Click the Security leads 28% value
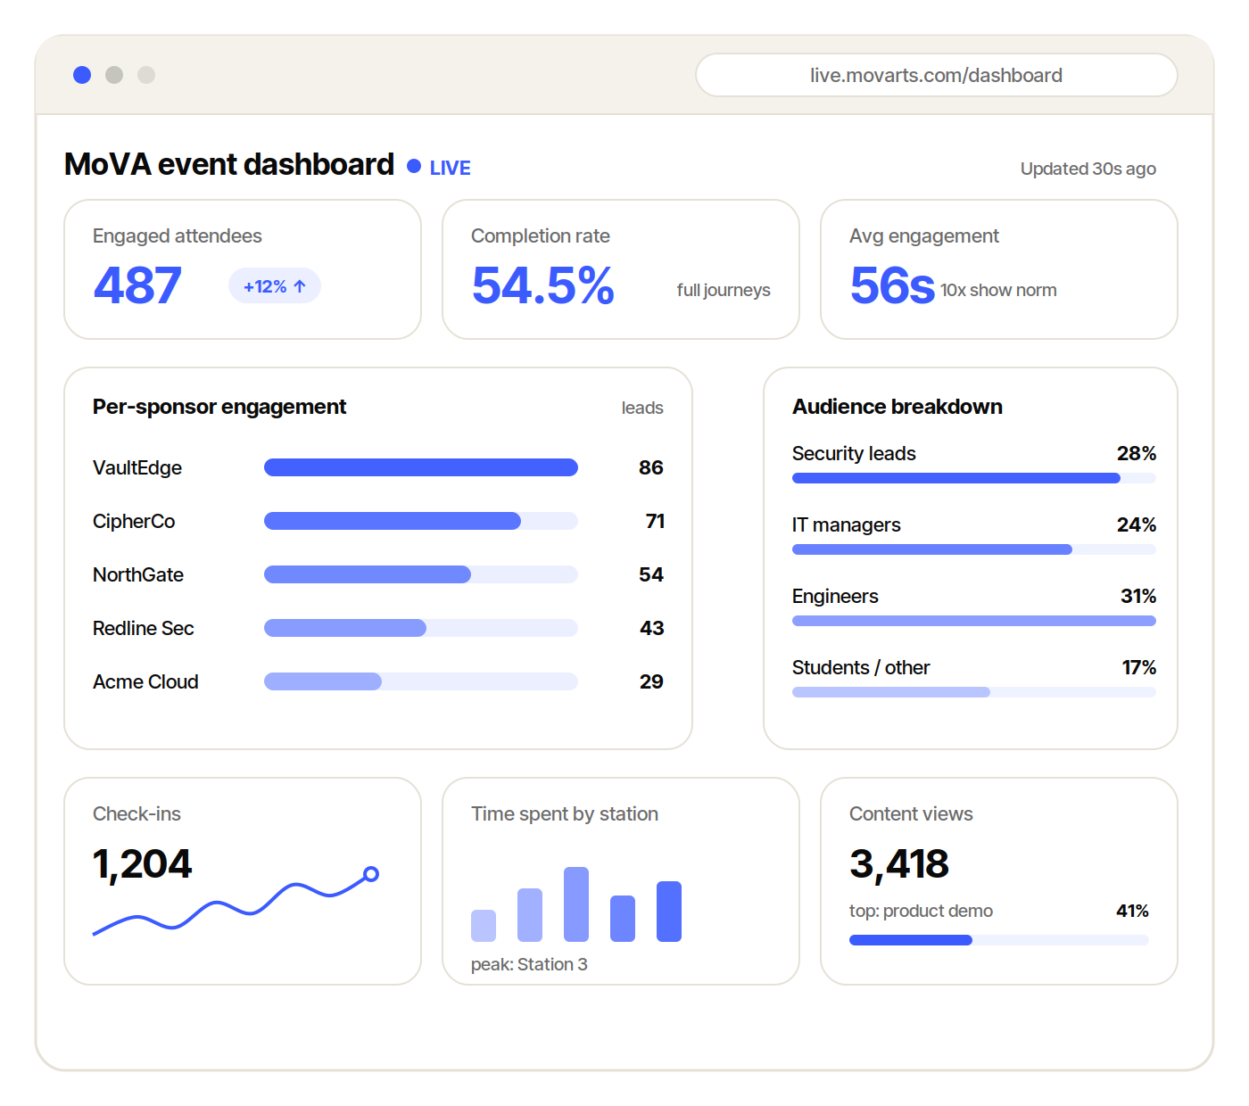The width and height of the screenshot is (1249, 1106). 1137,453
